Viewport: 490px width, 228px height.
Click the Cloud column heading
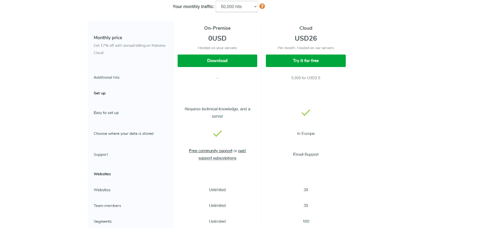[306, 28]
